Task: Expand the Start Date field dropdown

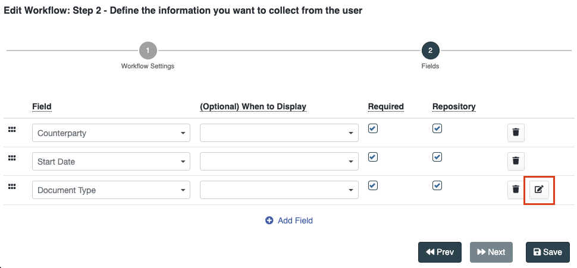Action: (x=111, y=162)
